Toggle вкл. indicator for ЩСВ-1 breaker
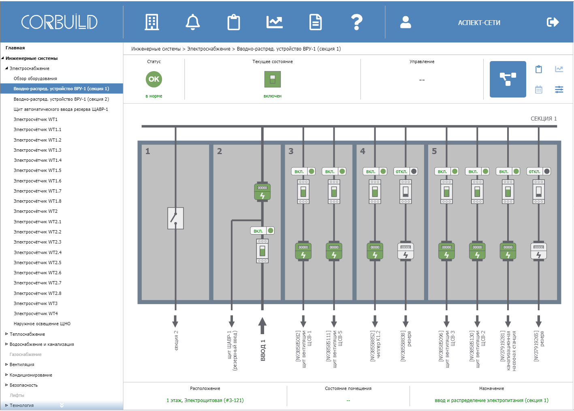The height and width of the screenshot is (411, 574). pos(303,171)
